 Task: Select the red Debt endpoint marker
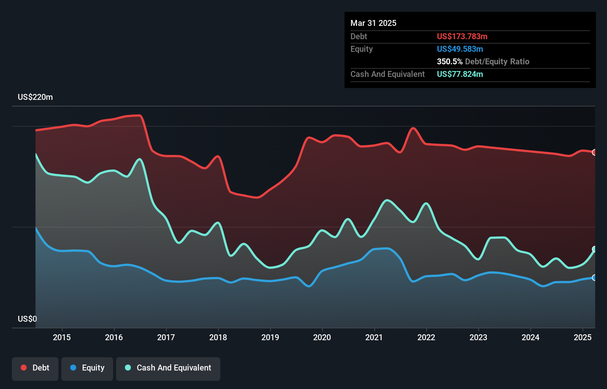click(x=594, y=152)
